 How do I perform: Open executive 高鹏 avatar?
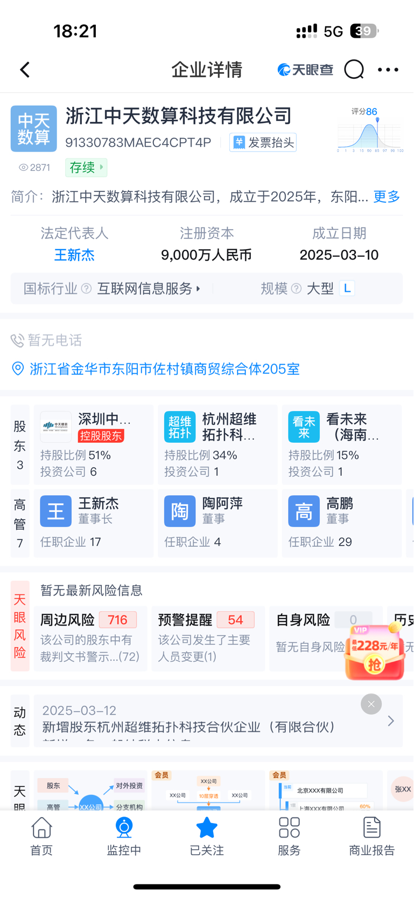click(x=304, y=511)
